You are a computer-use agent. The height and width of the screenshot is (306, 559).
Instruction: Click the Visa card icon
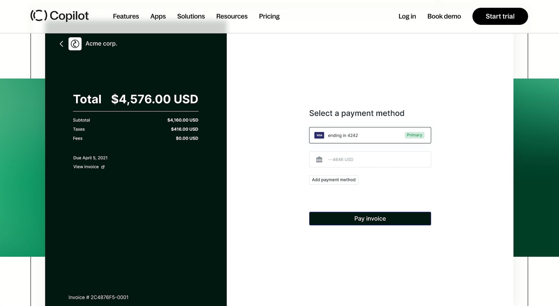[319, 135]
